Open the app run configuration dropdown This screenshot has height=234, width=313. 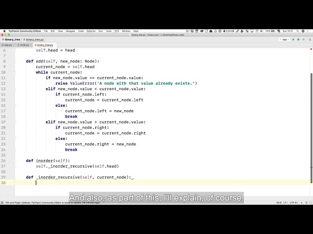[285, 39]
